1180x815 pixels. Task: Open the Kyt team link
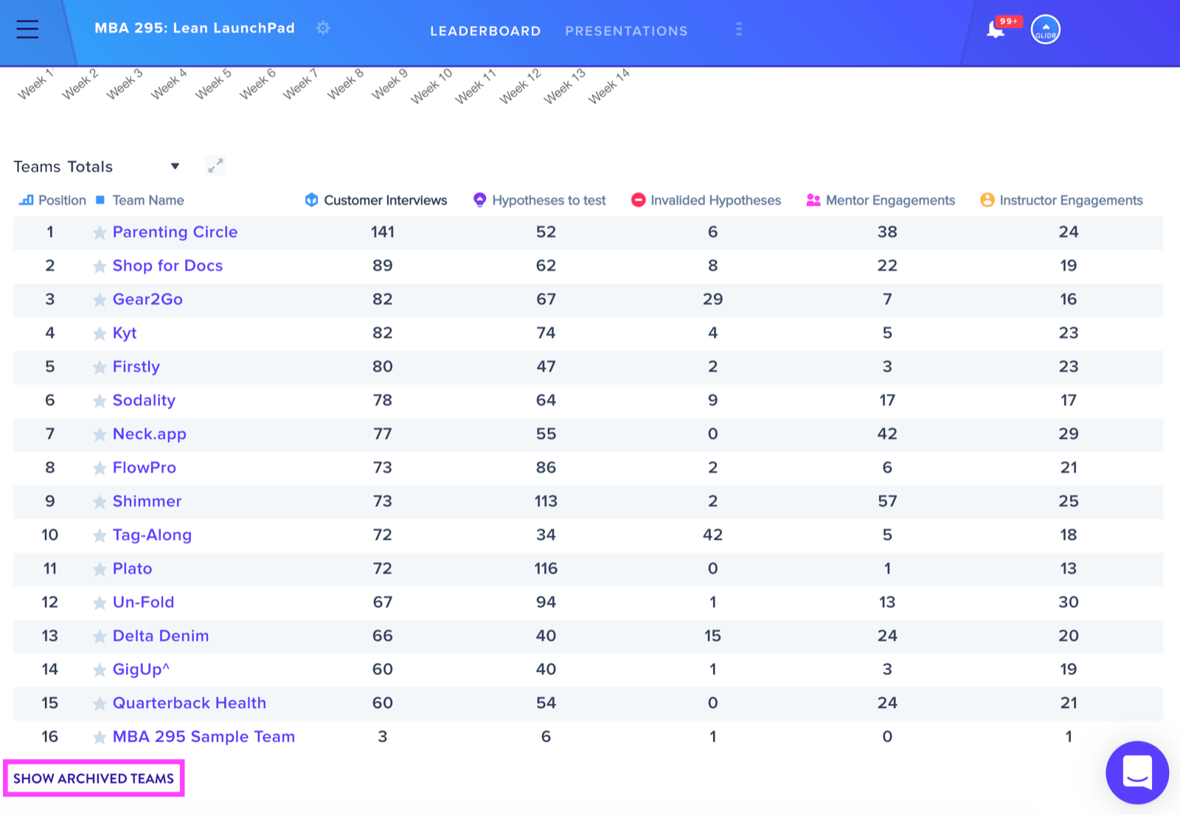coord(125,333)
